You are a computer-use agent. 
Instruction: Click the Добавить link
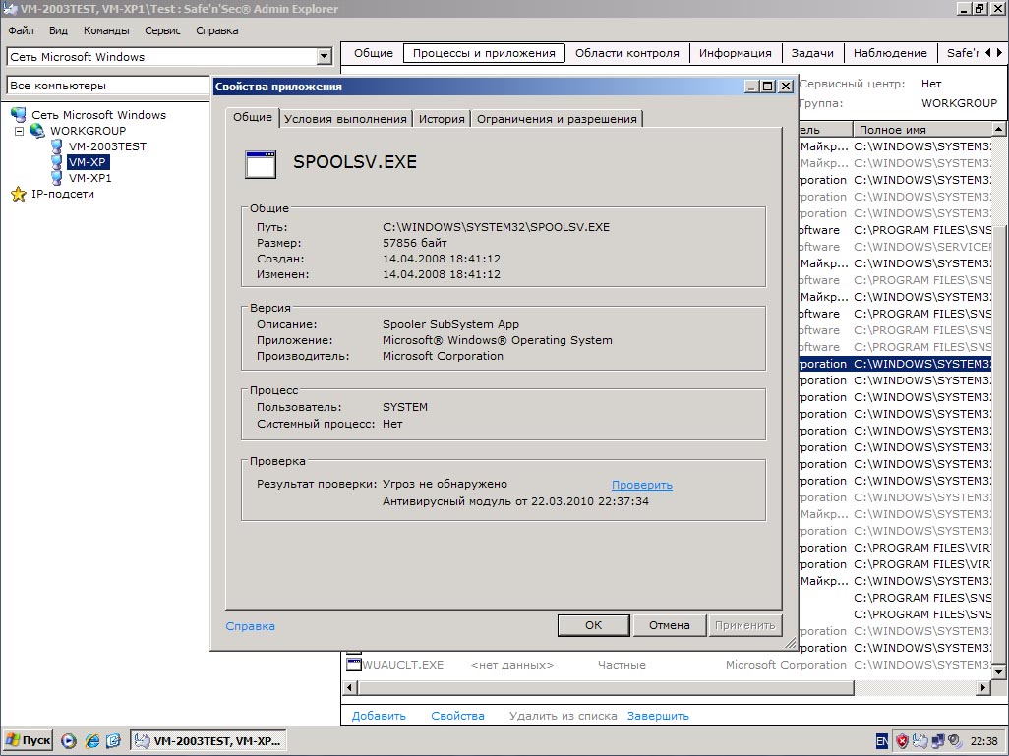(379, 716)
